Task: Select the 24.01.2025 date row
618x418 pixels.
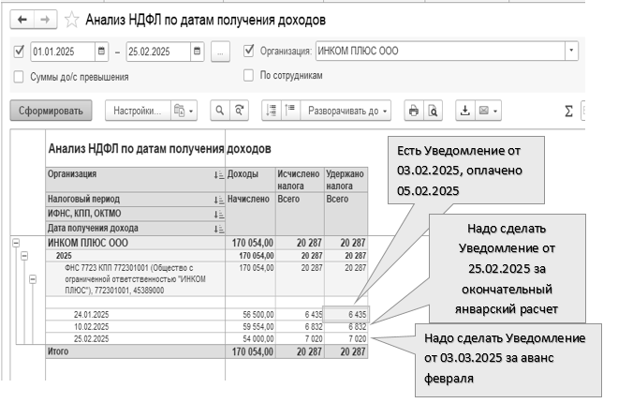Action: [x=136, y=314]
